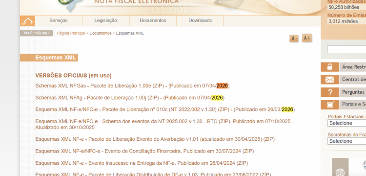Click the envelope icon for Central
The width and height of the screenshot is (366, 176).
[x=330, y=80]
